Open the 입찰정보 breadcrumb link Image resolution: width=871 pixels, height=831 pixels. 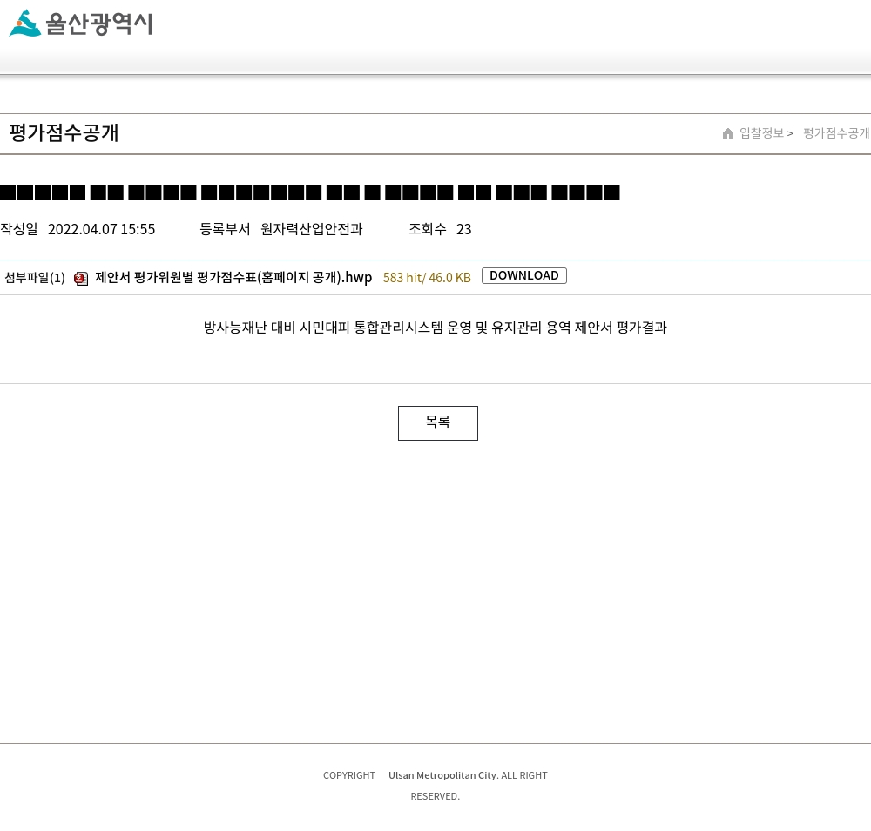coord(761,133)
